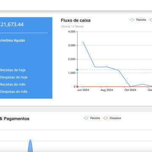This screenshot has width=152, height=152.
Task: Toggle Receita series in Pagamentos chart legend
Action: [x=92, y=118]
